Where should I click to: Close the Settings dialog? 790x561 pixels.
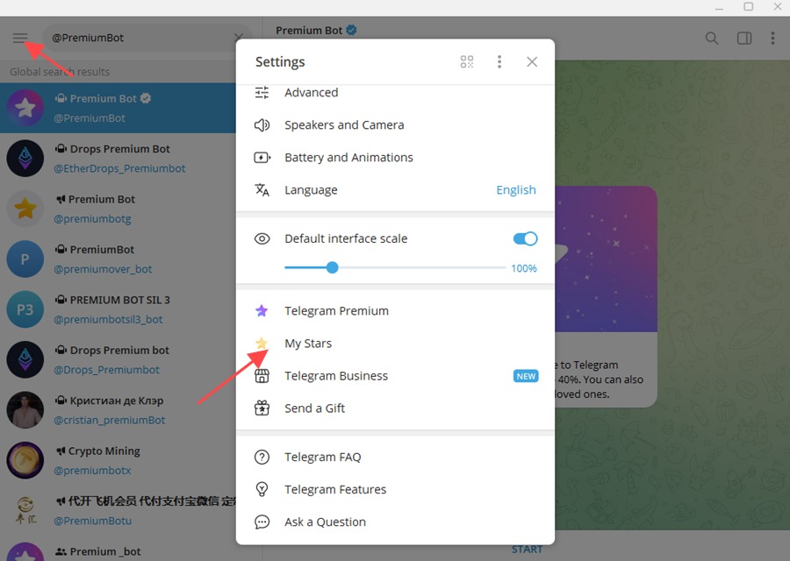pos(532,62)
